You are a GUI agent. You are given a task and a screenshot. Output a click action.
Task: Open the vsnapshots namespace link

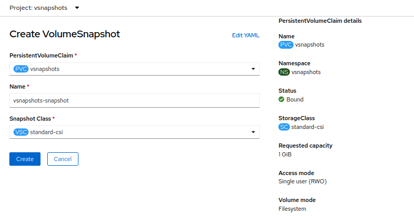[x=306, y=72]
